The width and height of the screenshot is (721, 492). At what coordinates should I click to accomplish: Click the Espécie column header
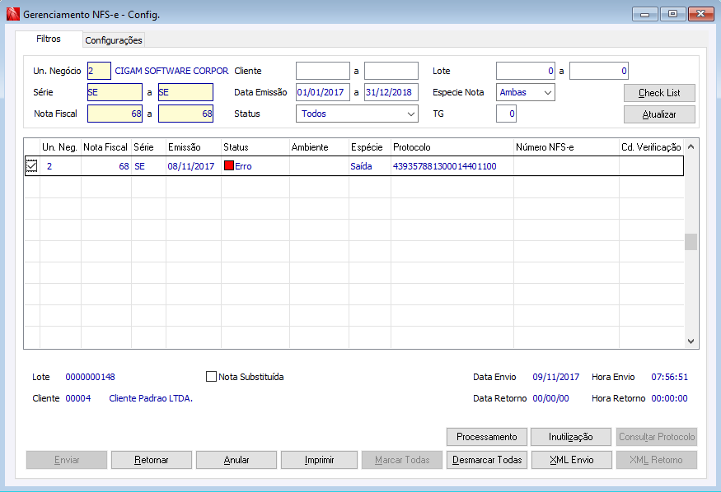click(370, 147)
